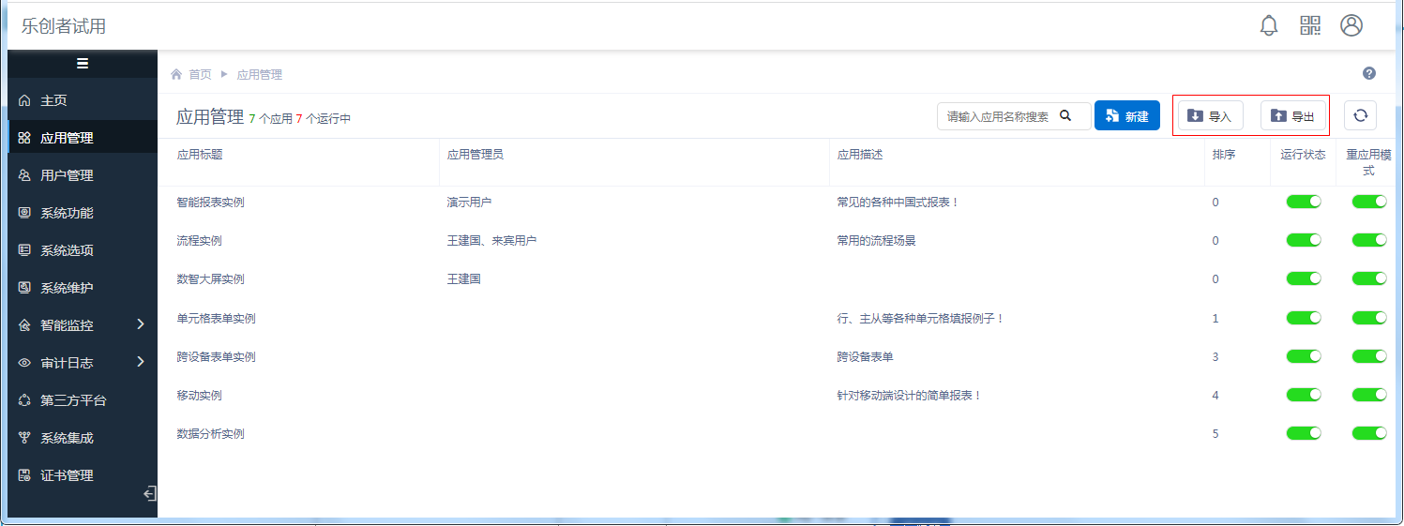Image resolution: width=1404 pixels, height=526 pixels.
Task: Click the refresh list icon button
Action: pos(1360,115)
